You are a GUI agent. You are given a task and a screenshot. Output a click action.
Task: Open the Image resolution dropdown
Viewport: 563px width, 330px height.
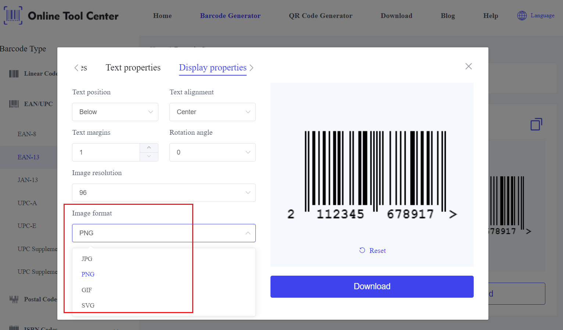click(x=164, y=193)
